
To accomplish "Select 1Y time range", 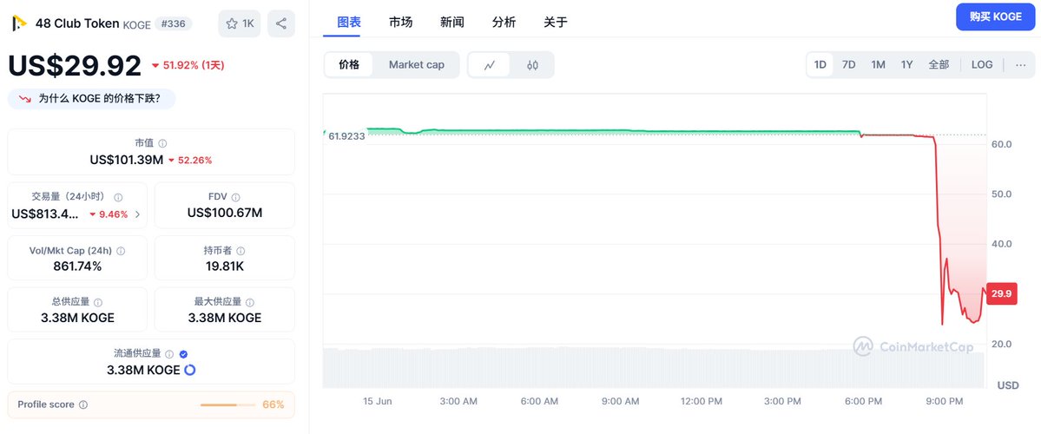I will click(907, 64).
